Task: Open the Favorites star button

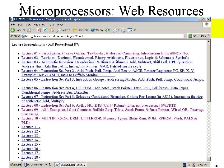Action: (81, 30)
